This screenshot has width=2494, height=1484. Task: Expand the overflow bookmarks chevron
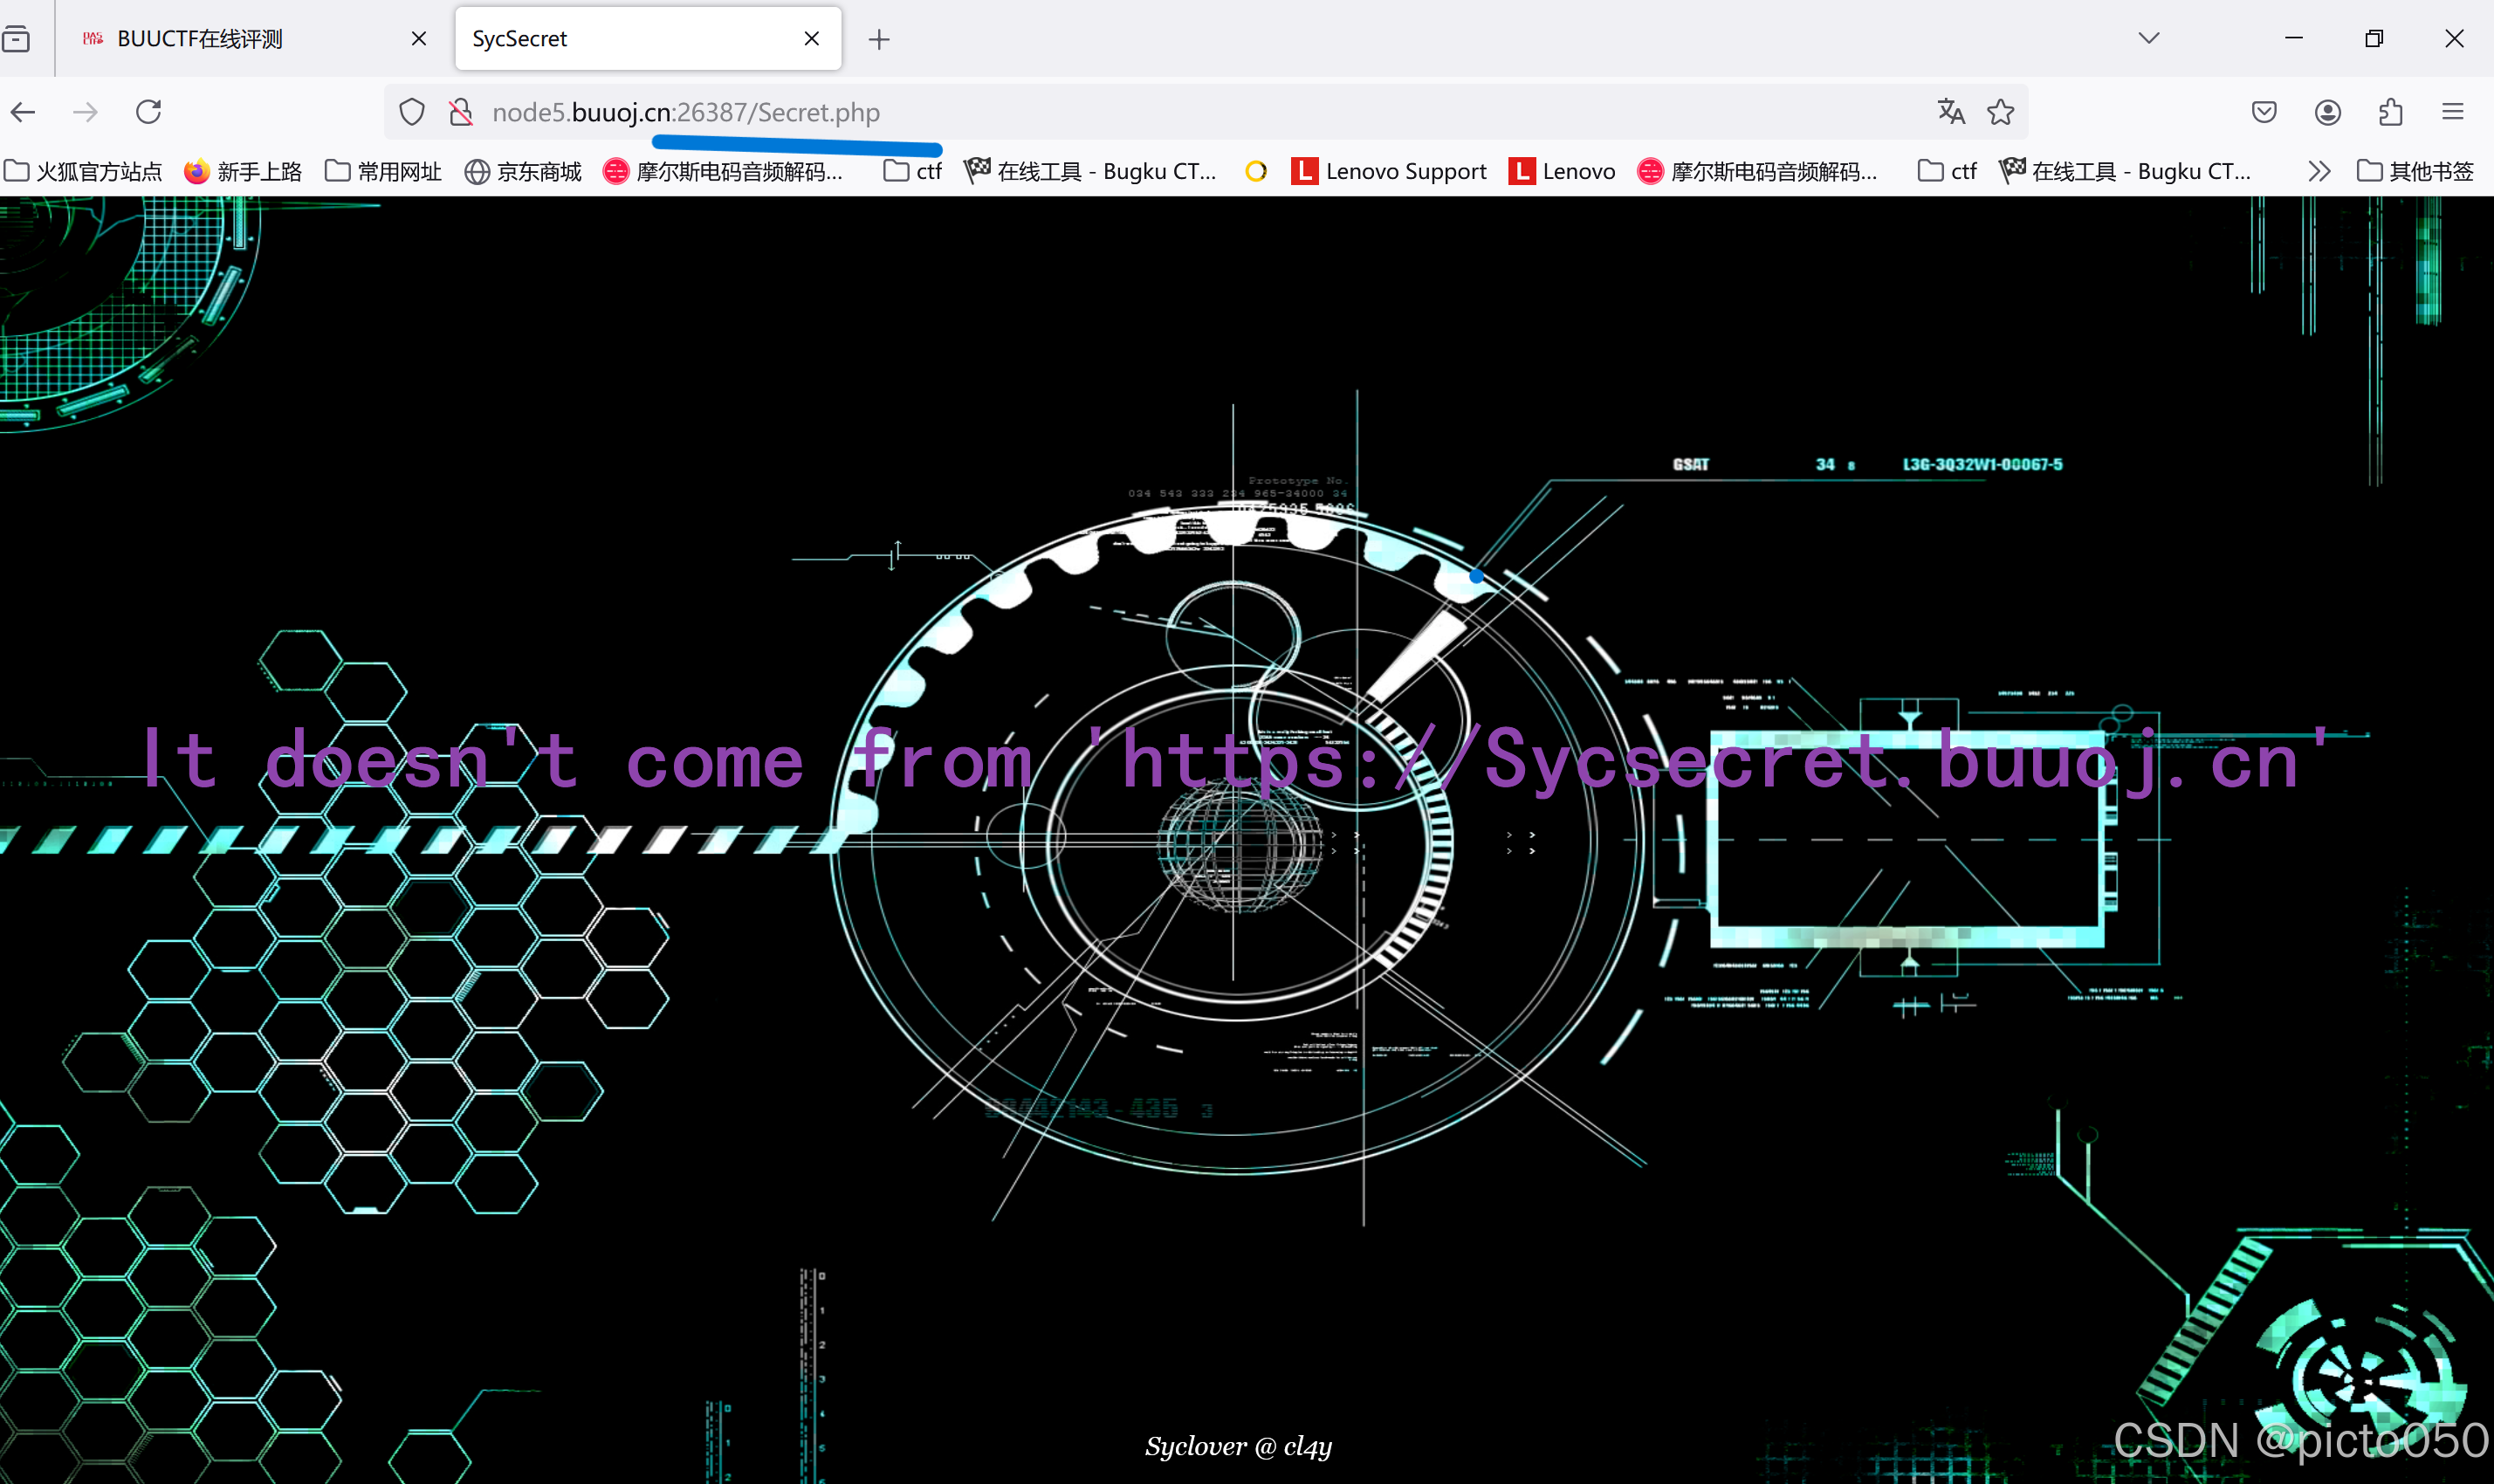click(x=2320, y=171)
